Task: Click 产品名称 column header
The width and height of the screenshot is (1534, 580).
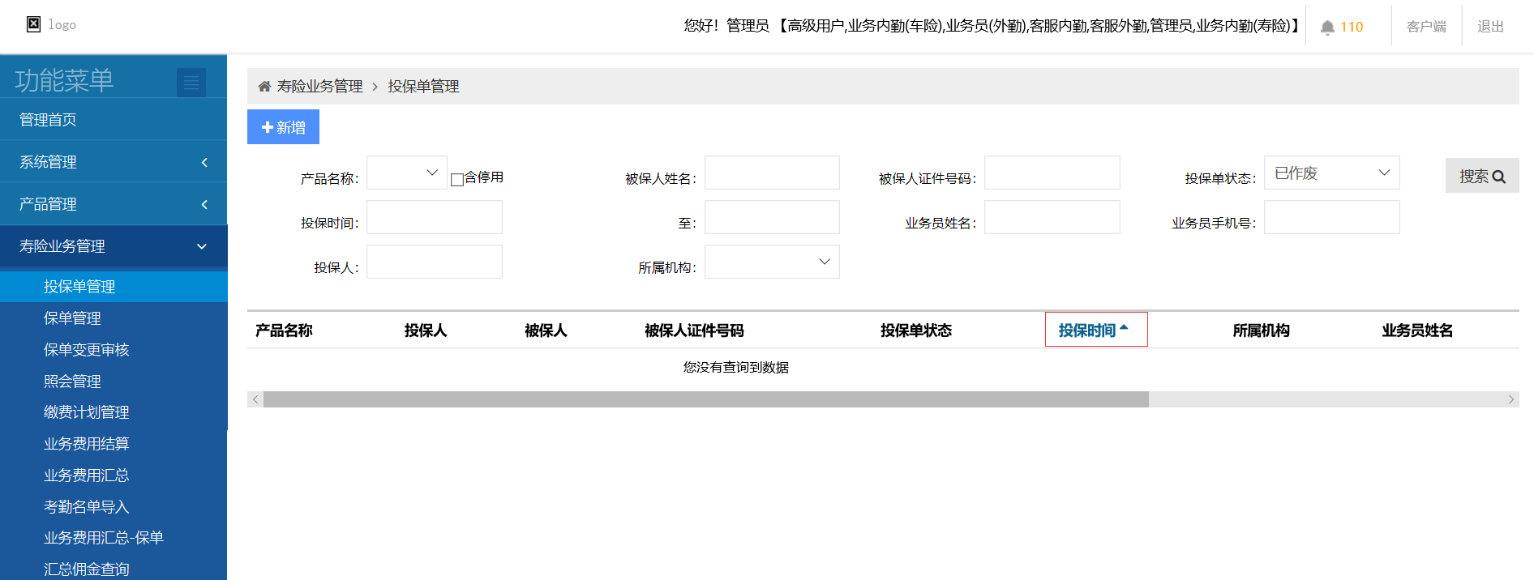Action: (284, 331)
